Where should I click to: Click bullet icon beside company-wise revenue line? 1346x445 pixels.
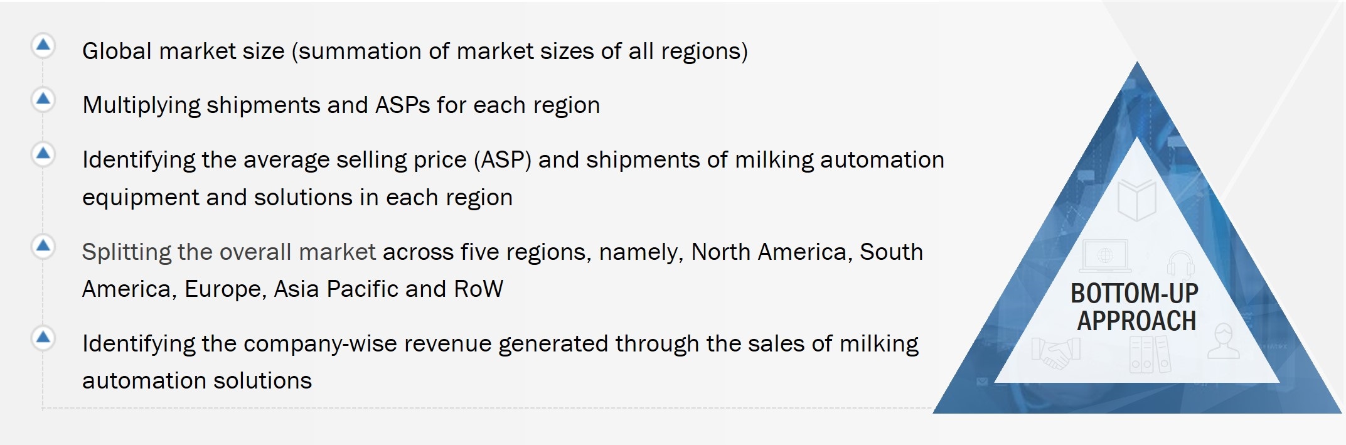(x=43, y=338)
